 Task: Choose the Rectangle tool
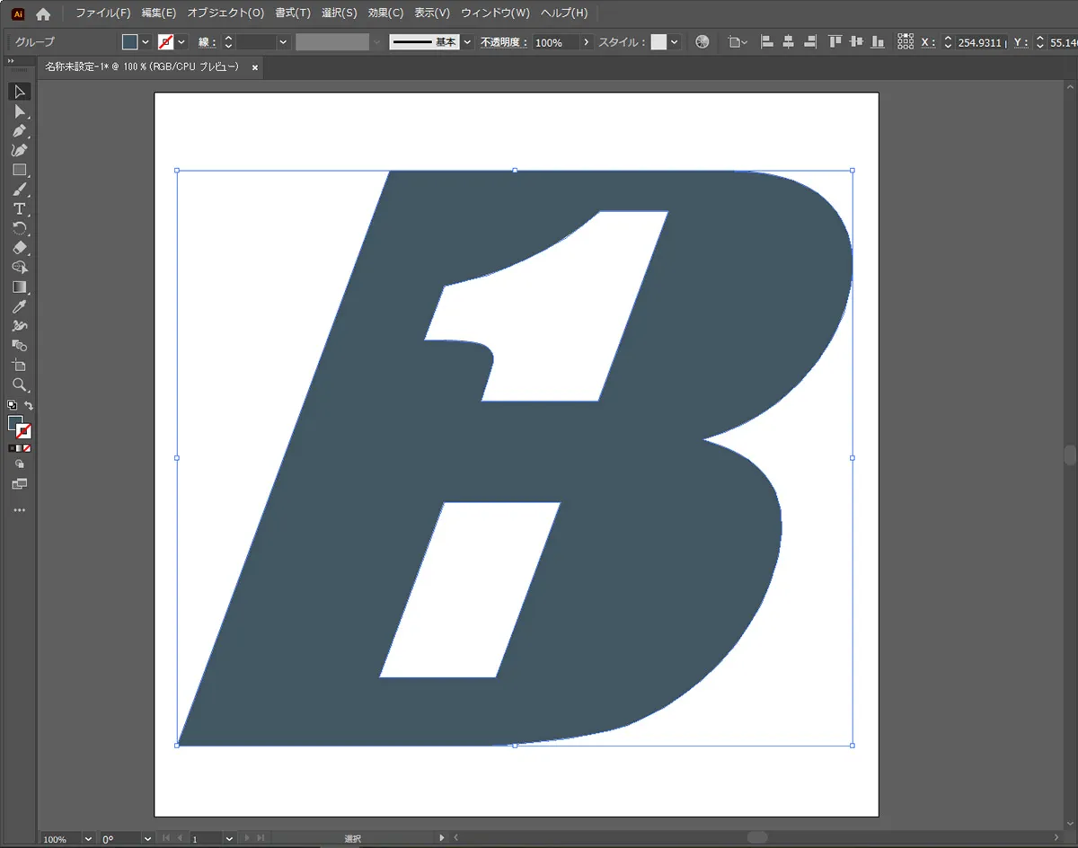tap(19, 170)
